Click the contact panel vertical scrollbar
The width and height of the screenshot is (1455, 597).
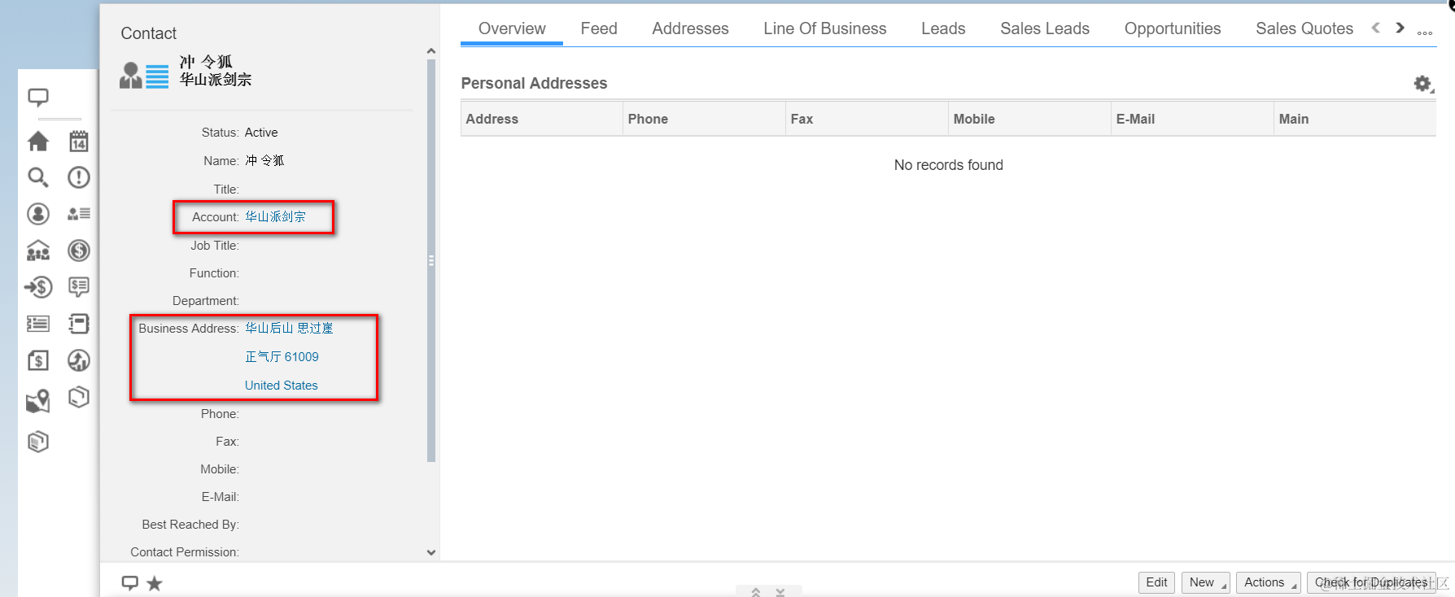click(431, 260)
